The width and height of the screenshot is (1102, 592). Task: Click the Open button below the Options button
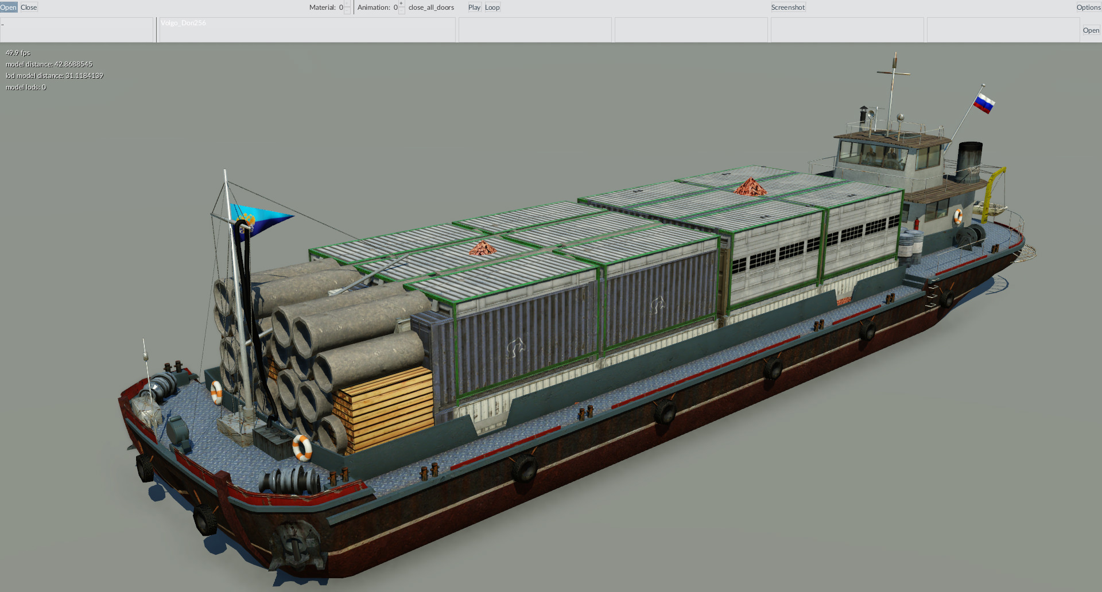pyautogui.click(x=1091, y=30)
